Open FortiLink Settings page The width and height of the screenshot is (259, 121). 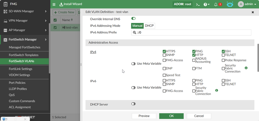pyautogui.click(x=20, y=69)
